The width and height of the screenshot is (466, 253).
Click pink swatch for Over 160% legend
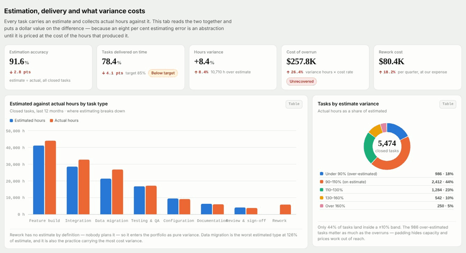321,206
